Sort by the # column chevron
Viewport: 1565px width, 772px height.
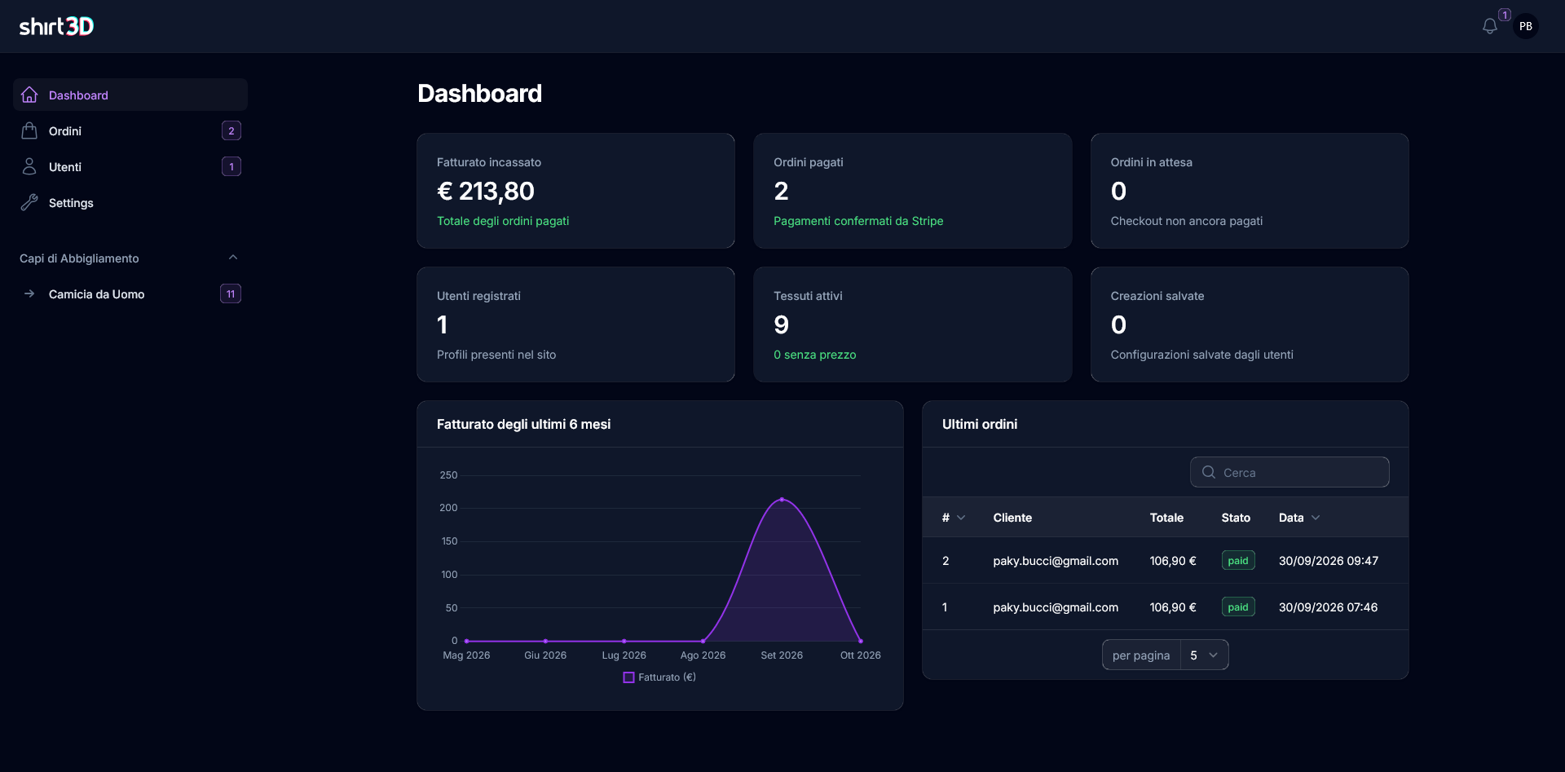pyautogui.click(x=961, y=518)
